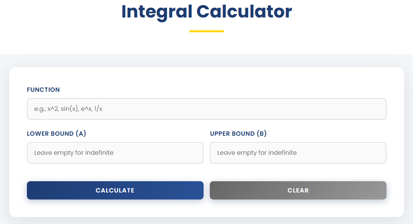Click the FUNCTION label above the input

click(x=43, y=89)
